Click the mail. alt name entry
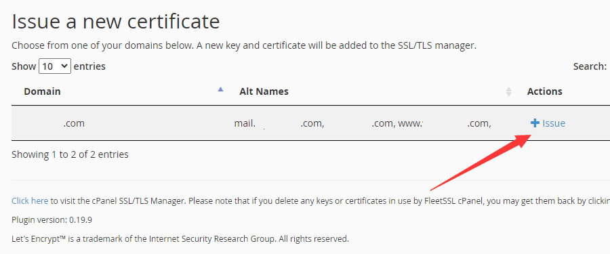This screenshot has height=254, width=610. 245,123
